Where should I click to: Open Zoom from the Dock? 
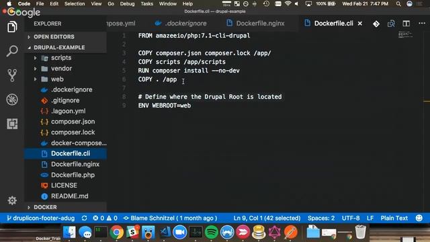(179, 233)
